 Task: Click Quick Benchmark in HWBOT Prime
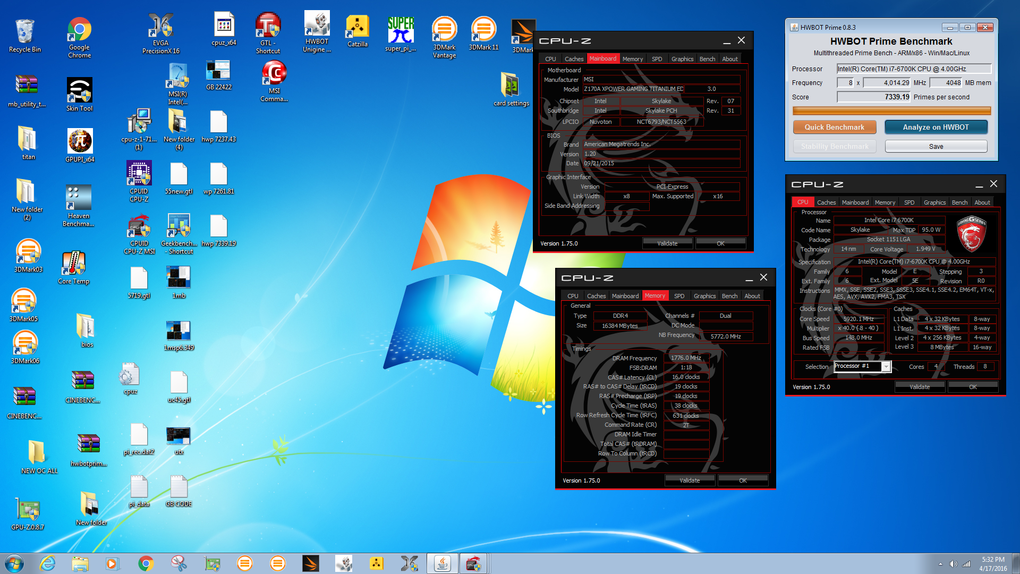(834, 127)
